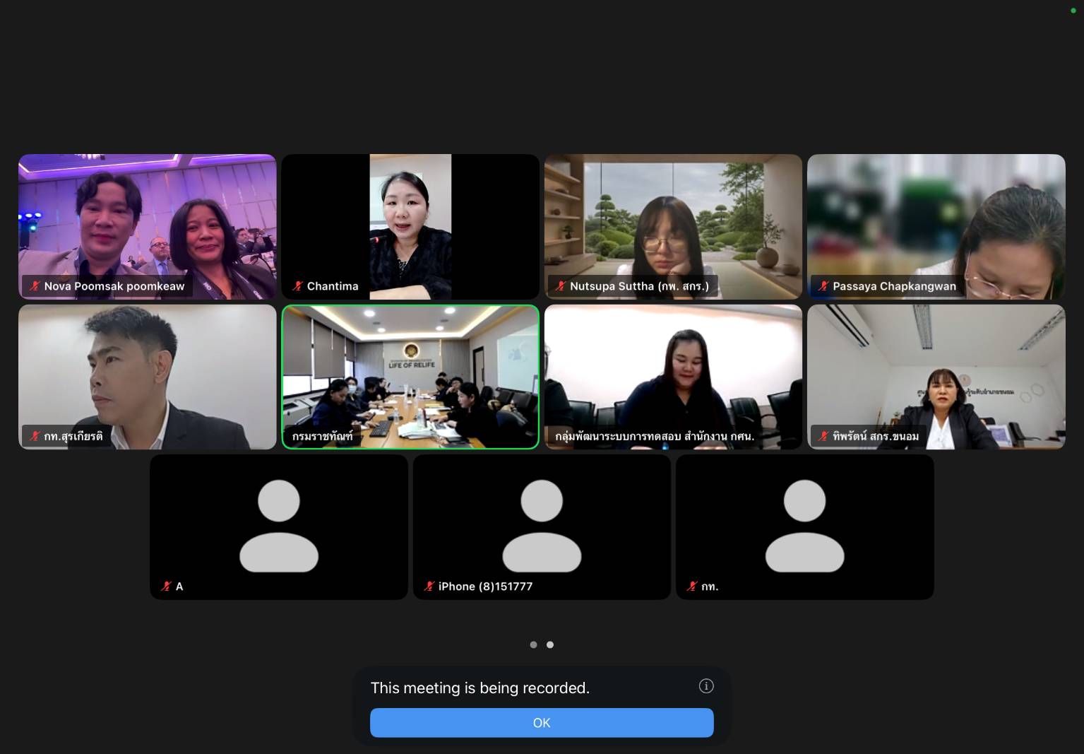Select the active speaker กรมราชทัณฑ์ video tile
Screen dimensions: 1084x754
[x=410, y=377]
